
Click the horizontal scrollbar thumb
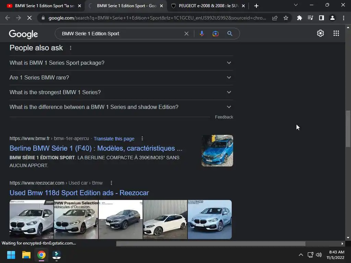pos(211,243)
